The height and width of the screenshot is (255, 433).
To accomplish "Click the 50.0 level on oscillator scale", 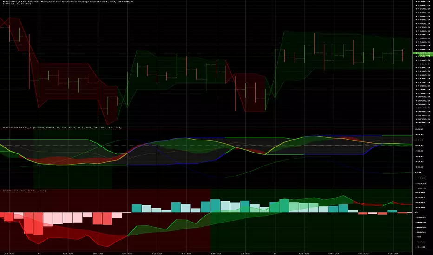I will [419, 145].
